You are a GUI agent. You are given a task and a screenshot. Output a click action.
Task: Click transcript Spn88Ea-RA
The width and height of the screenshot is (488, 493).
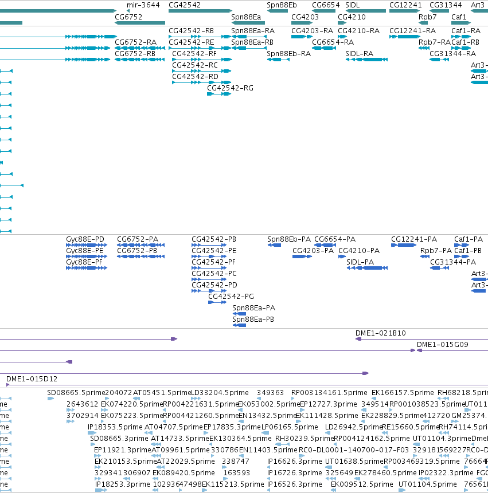pos(253,31)
